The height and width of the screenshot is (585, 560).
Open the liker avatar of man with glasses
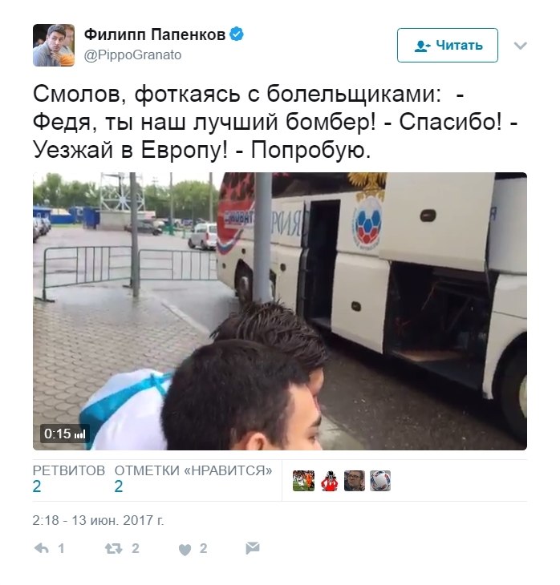pyautogui.click(x=355, y=481)
